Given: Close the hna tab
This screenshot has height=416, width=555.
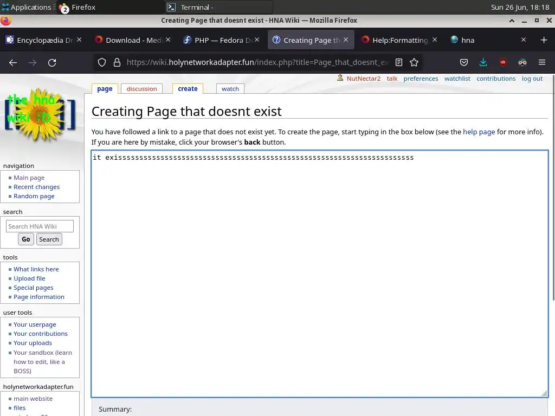Looking at the screenshot, I should 524,40.
